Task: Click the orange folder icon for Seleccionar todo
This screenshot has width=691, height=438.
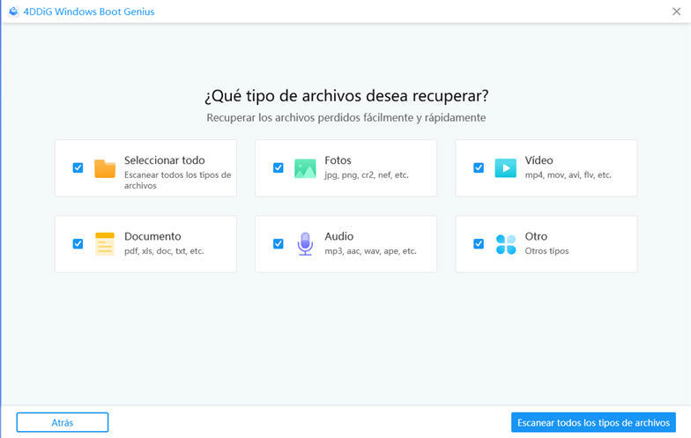Action: (105, 168)
